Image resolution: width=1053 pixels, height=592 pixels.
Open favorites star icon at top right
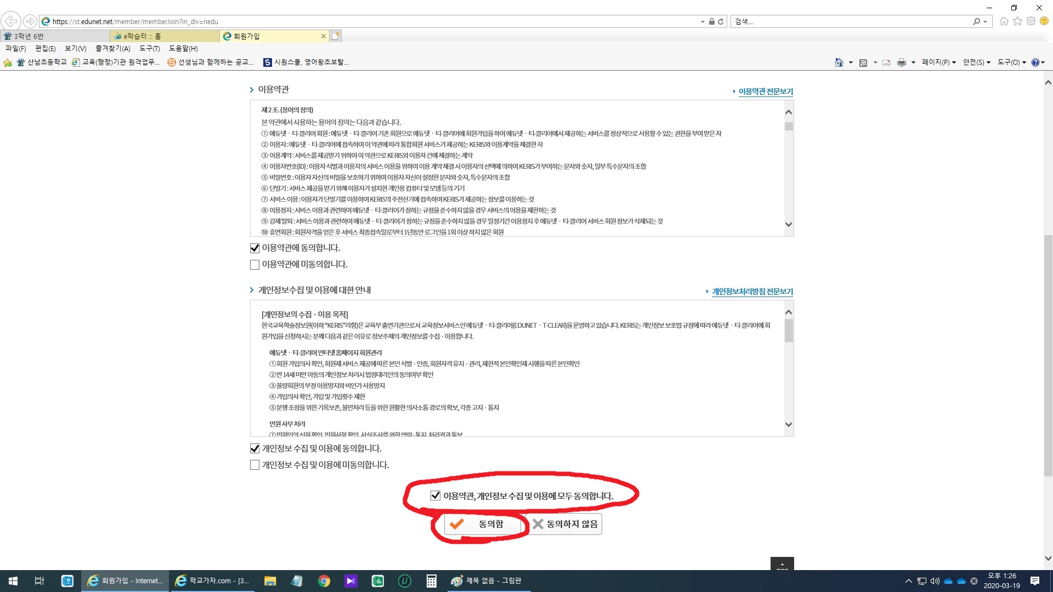(x=1018, y=21)
